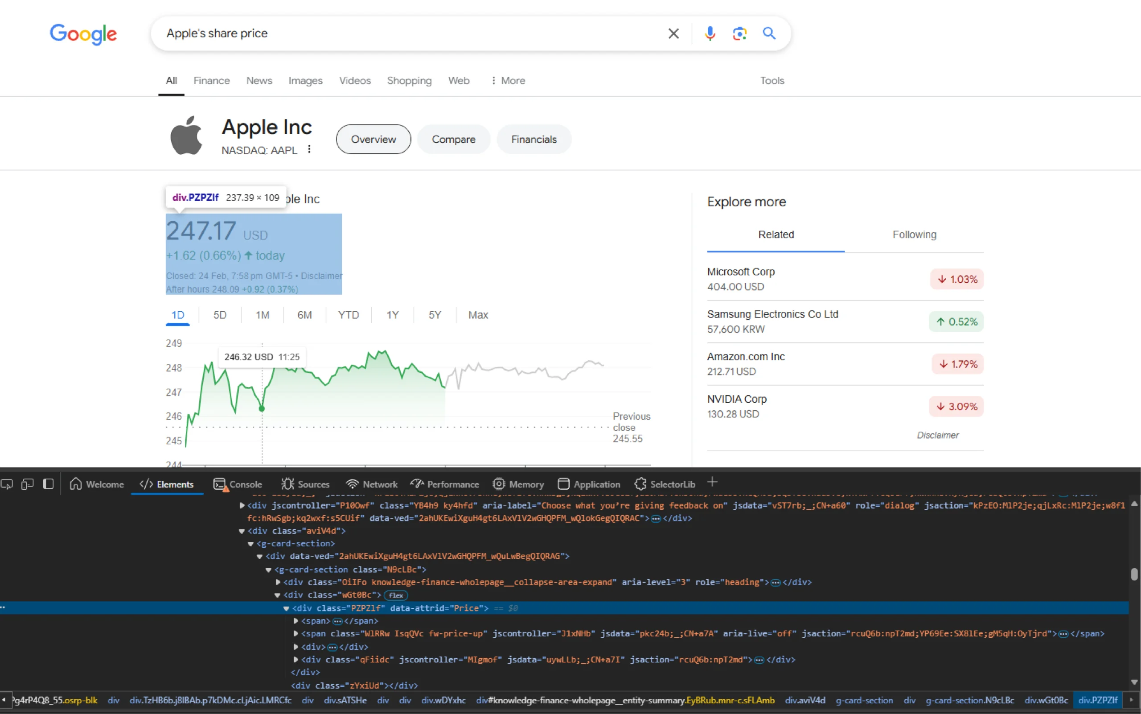Open the three-dot menu beside NASDAQ: AAPL

[309, 149]
